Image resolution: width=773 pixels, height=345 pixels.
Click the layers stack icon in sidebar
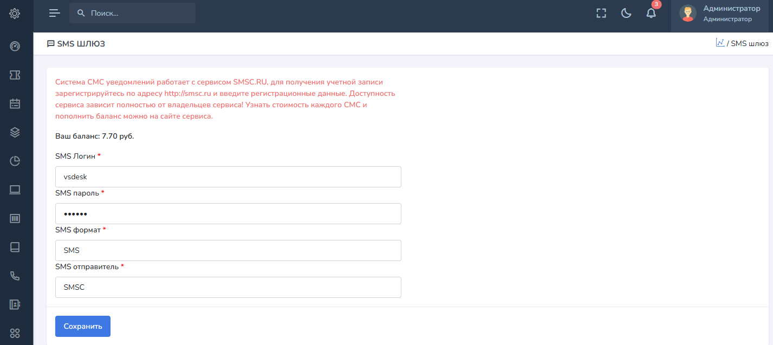click(15, 132)
